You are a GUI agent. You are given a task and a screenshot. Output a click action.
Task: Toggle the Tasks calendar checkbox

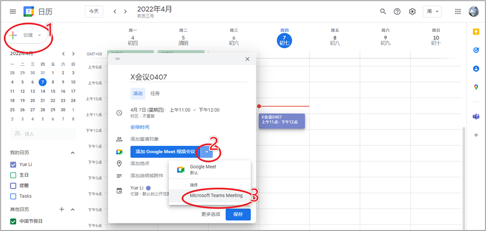[13, 196]
